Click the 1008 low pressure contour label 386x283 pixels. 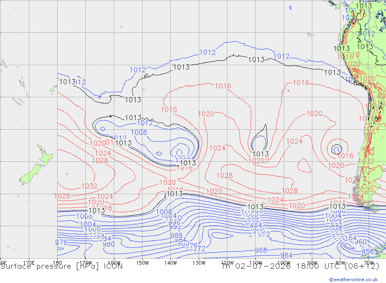pos(139,132)
